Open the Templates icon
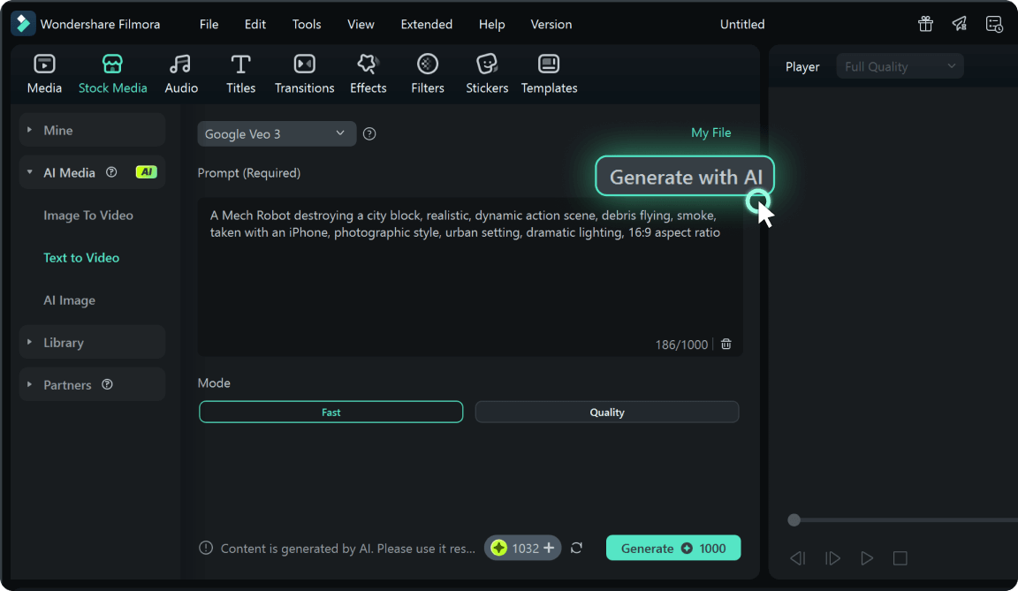 (x=549, y=64)
